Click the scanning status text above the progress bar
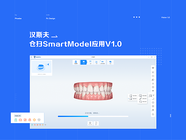 coord(92,113)
